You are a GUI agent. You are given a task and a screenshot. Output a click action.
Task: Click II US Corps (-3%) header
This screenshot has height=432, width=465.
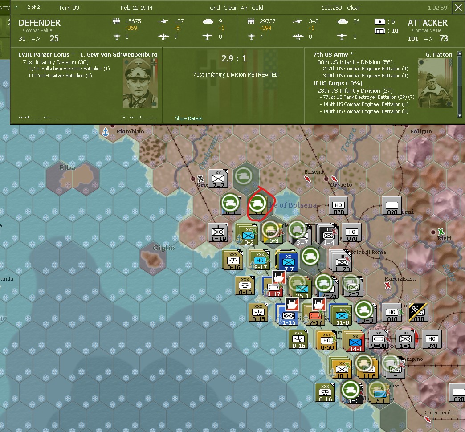point(338,83)
